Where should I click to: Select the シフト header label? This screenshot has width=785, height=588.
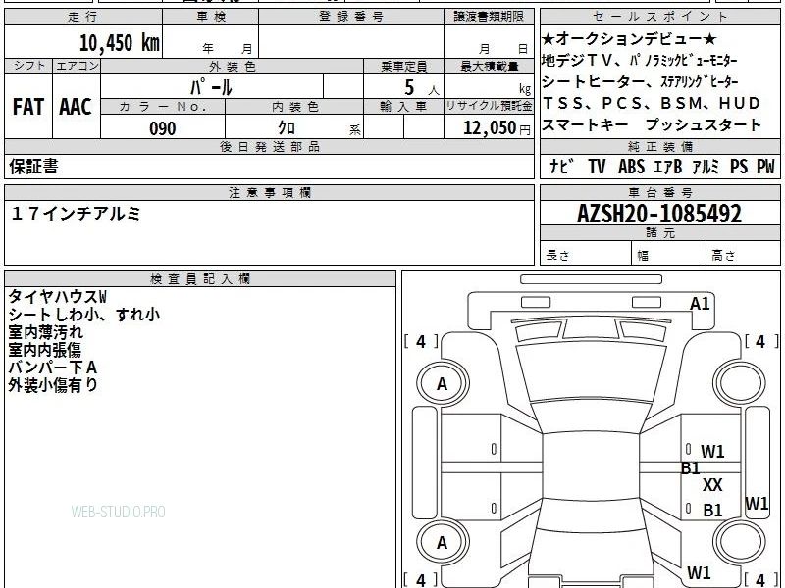[x=28, y=66]
